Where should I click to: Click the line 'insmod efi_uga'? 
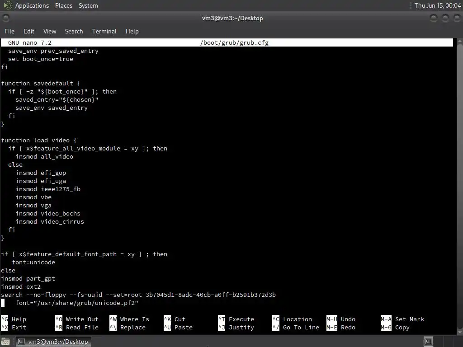[41, 181]
